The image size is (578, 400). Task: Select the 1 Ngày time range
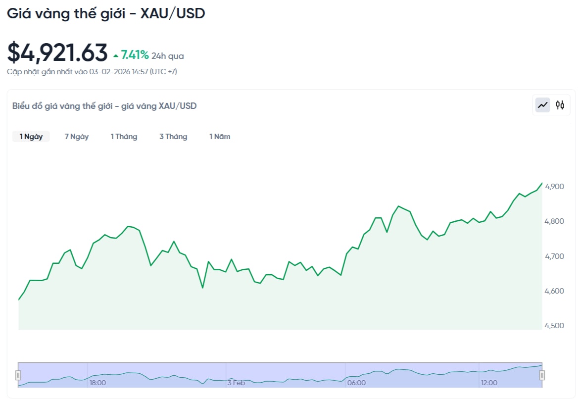[x=31, y=136]
